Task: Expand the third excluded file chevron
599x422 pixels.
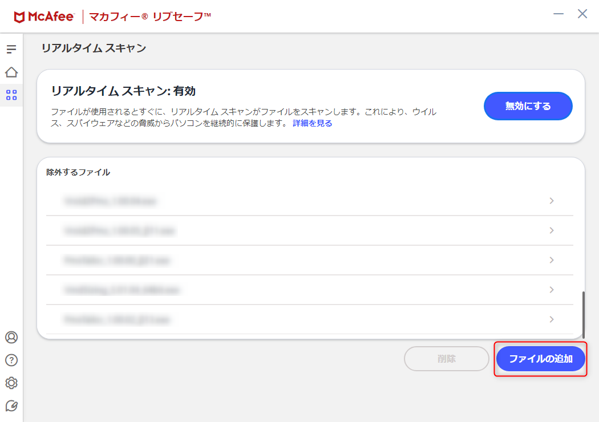Action: pos(552,260)
